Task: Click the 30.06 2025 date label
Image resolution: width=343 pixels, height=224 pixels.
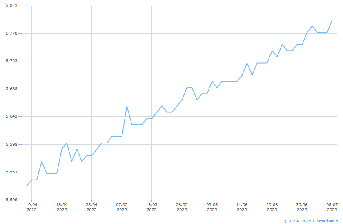Action: pos(302,207)
